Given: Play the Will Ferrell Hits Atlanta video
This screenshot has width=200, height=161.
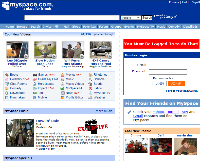Looking at the screenshot, I should pyautogui.click(x=73, y=50).
